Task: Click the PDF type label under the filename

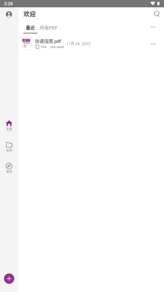Action: pyautogui.click(x=44, y=47)
